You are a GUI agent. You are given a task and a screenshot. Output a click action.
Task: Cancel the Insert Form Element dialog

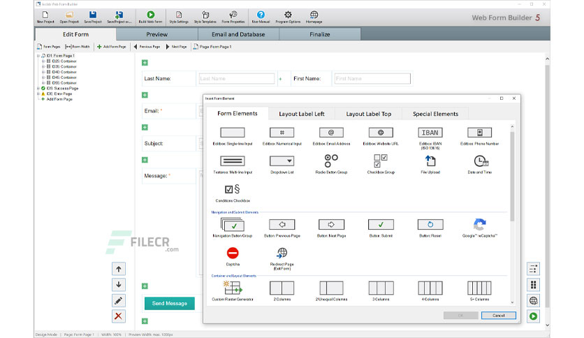click(498, 315)
